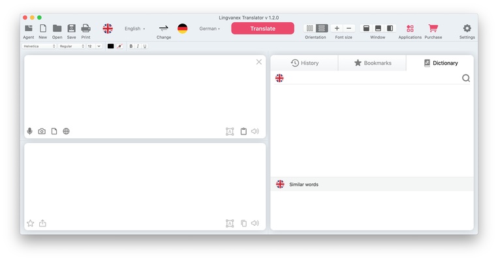This screenshot has width=498, height=261.
Task: Play translation audio with speaker icon
Action: 255,223
